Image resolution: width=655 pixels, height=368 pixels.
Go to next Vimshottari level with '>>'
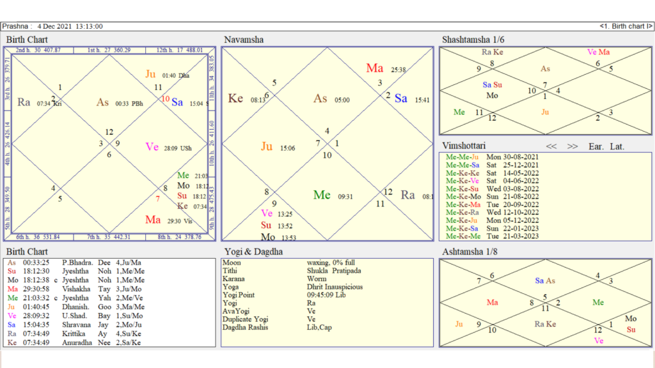tap(572, 146)
